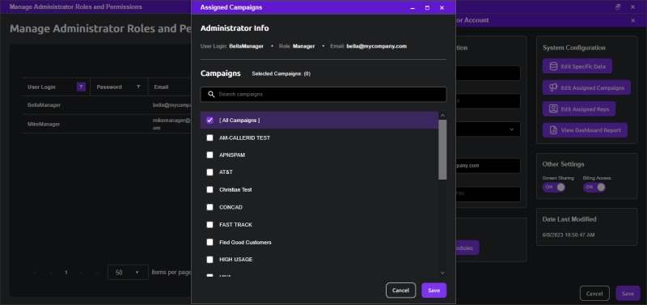Select the MikeManager row
The image size is (647, 305).
click(107, 124)
